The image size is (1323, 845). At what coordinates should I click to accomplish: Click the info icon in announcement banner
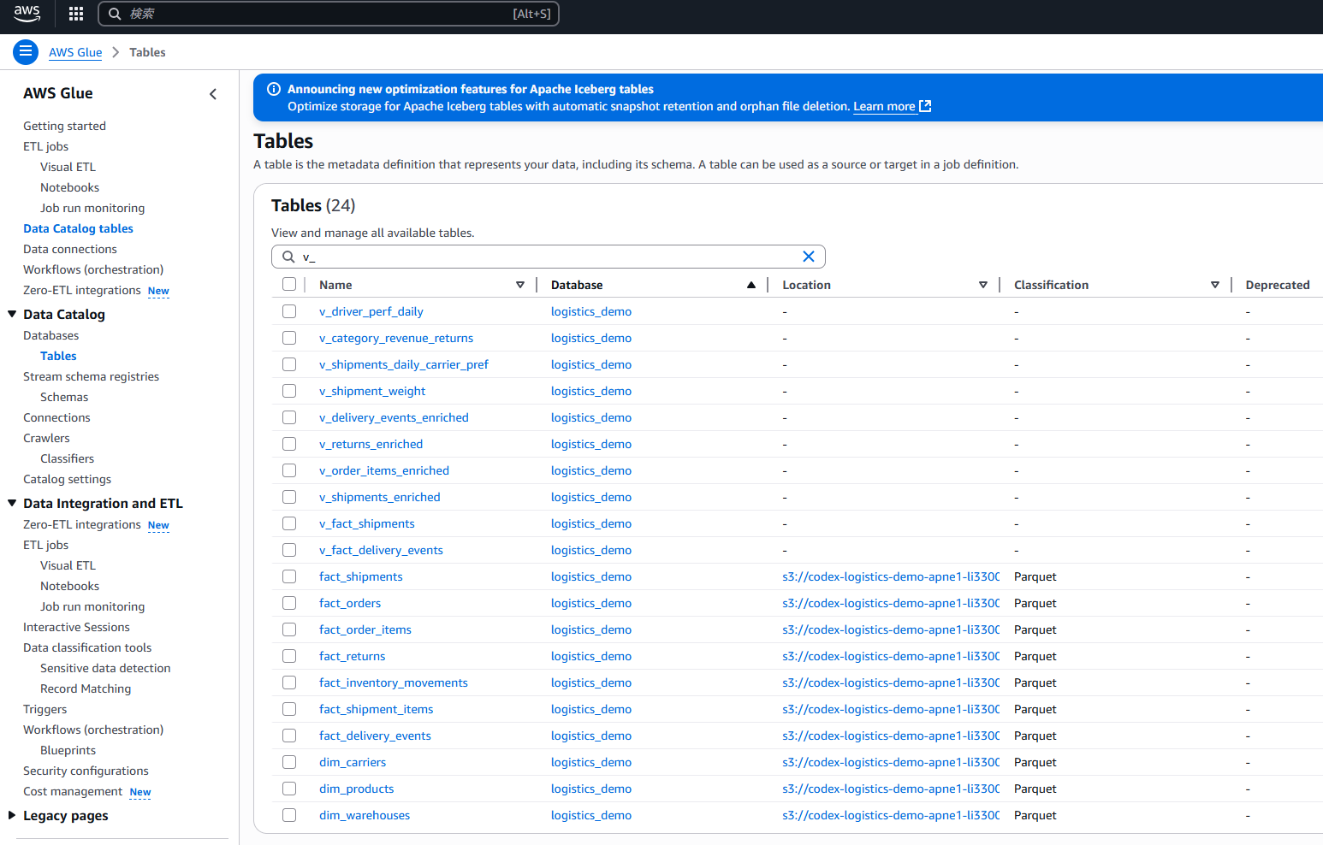click(274, 89)
